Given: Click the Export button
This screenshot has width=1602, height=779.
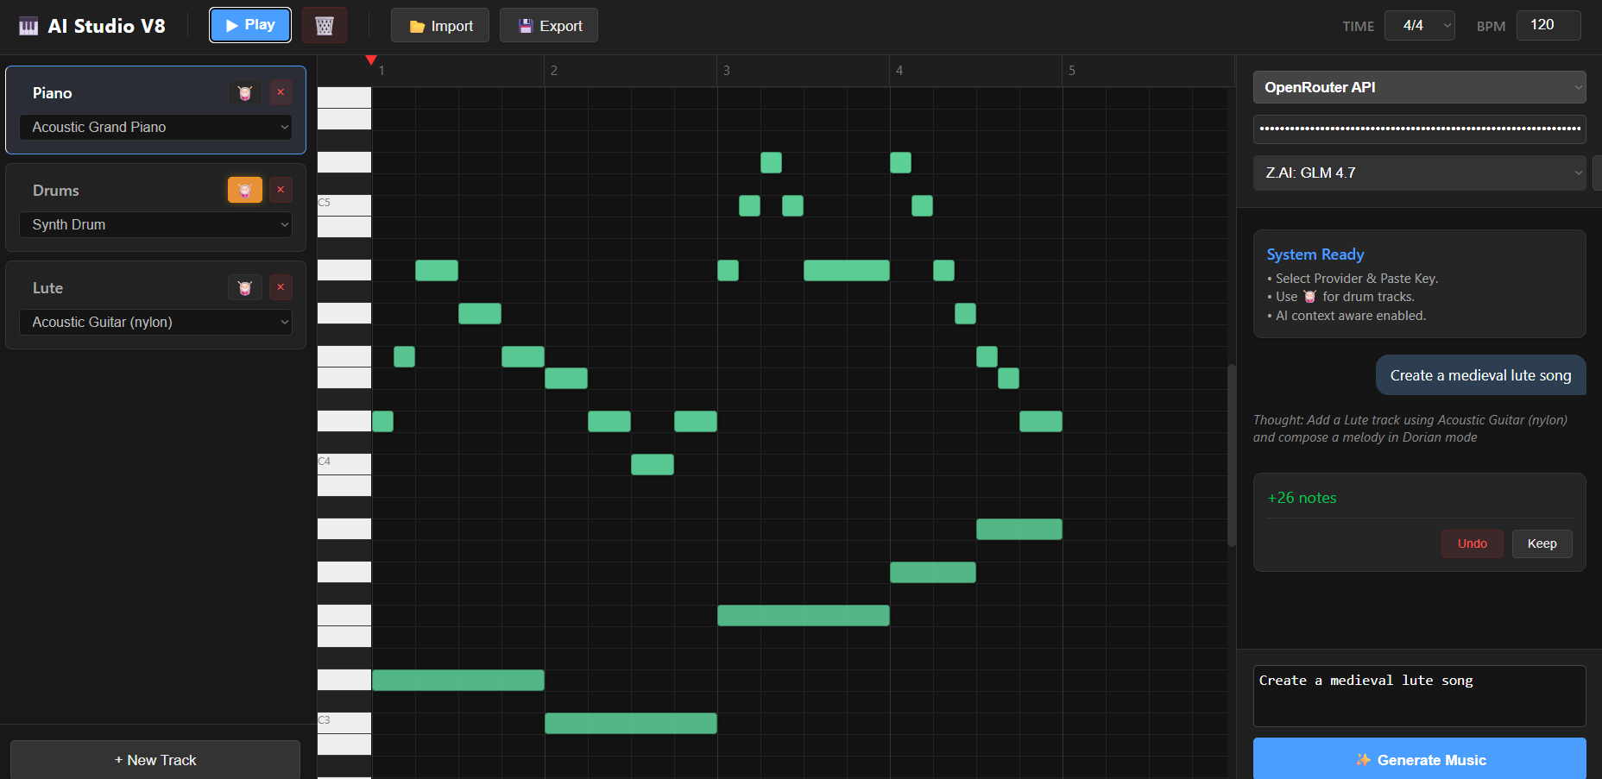Looking at the screenshot, I should pos(549,26).
